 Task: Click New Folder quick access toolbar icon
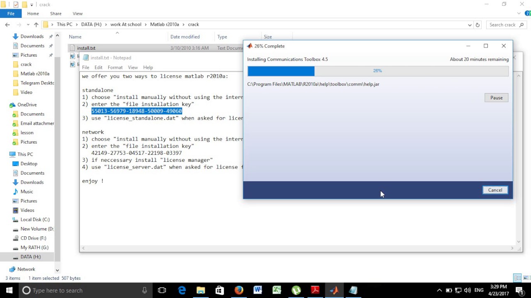[x=24, y=5]
